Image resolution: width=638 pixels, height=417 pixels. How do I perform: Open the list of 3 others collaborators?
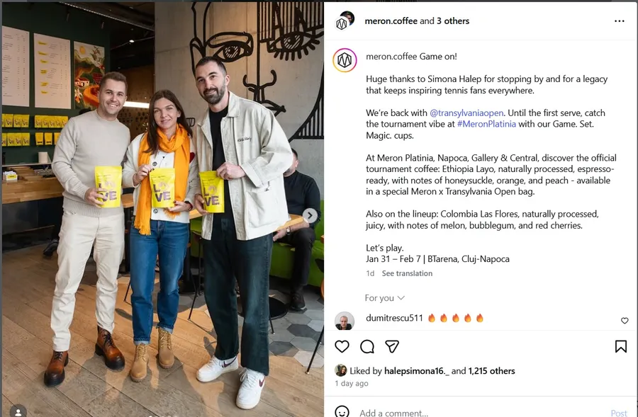(453, 21)
